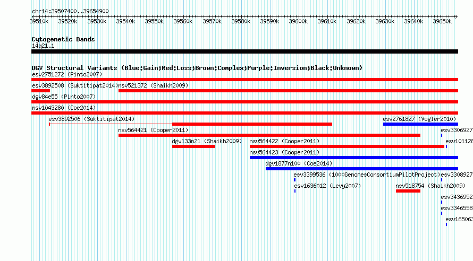
Task: Click the black 14q21.1 cytogenetic band bar
Action: click(244, 51)
